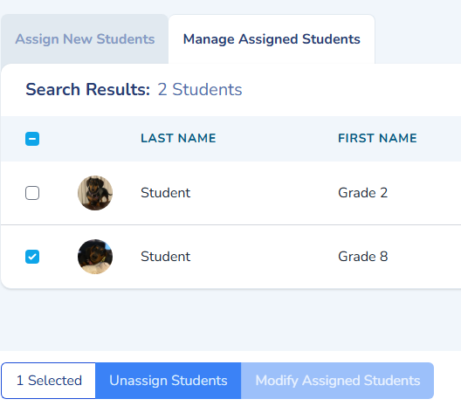Sort by the FIRST NAME column header
461x406 pixels.
377,138
